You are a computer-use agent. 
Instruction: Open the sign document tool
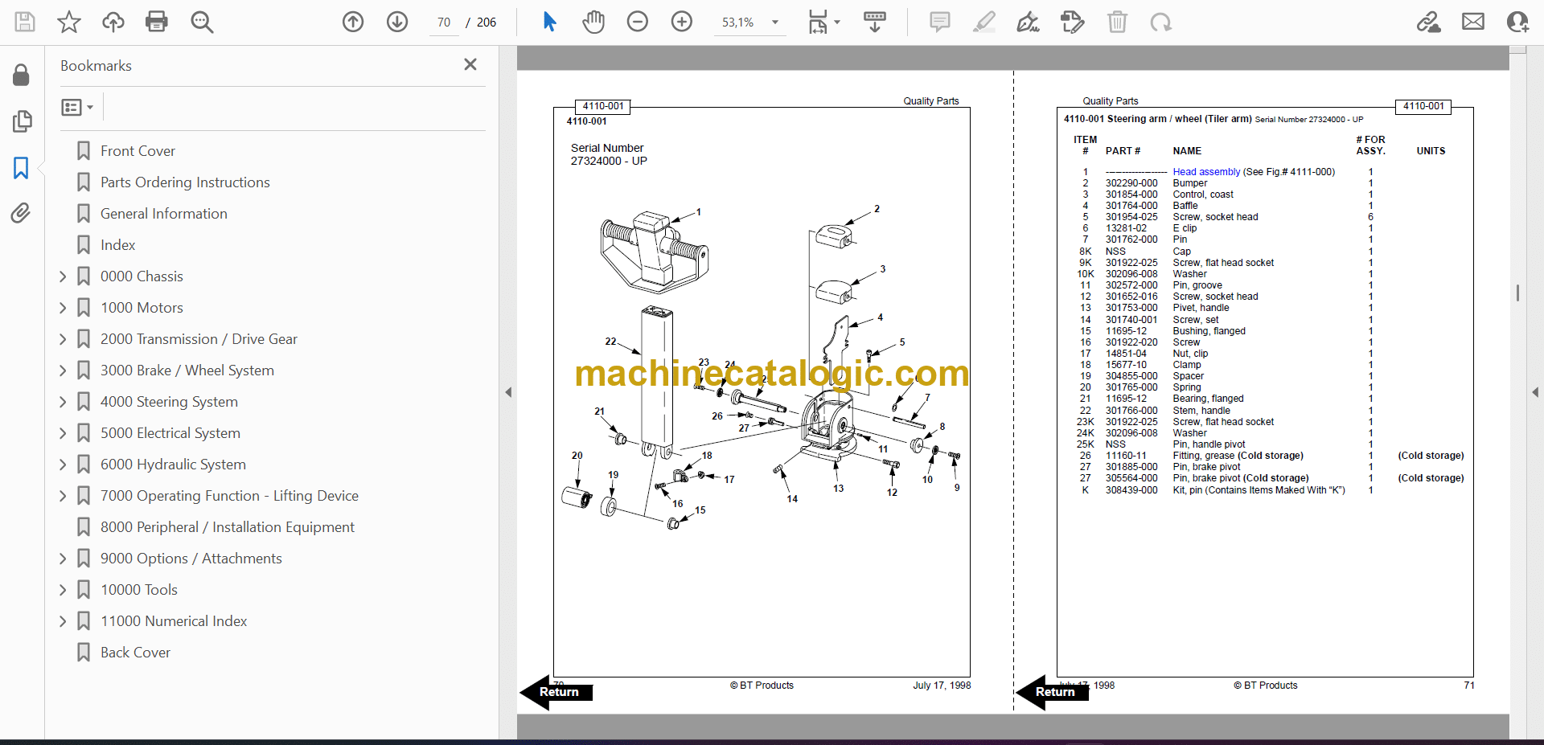click(1029, 22)
